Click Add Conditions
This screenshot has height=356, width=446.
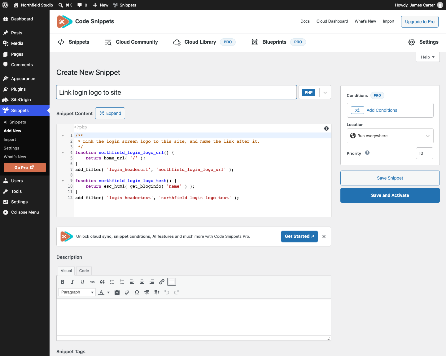click(x=390, y=110)
